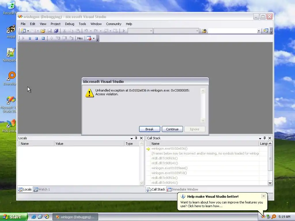Open the Edit menu
Image resolution: width=295 pixels, height=221 pixels.
tap(33, 24)
